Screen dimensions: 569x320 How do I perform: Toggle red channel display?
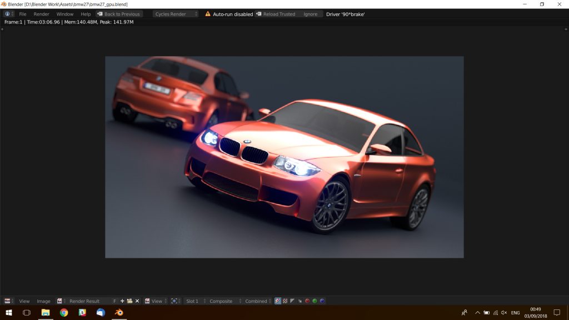[x=307, y=301]
